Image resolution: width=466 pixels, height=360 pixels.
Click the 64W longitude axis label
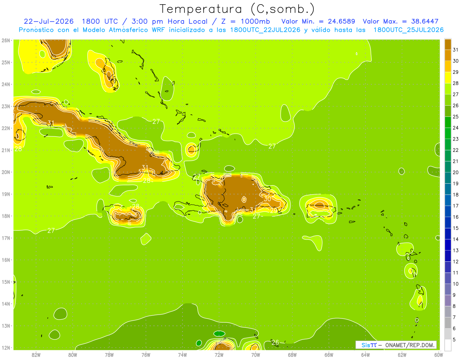pos(365,355)
